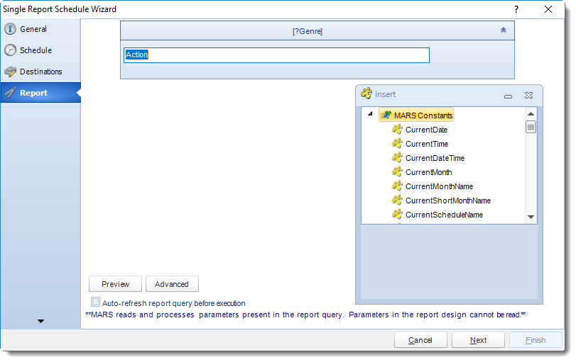Screen dimensions: 576x362
Task: Select CurrentDate constant
Action: (426, 130)
